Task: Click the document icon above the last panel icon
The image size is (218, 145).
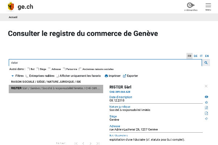Action: click(x=206, y=113)
